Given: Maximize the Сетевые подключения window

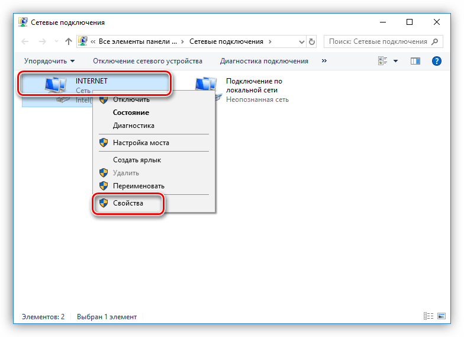Looking at the screenshot, I should 410,22.
